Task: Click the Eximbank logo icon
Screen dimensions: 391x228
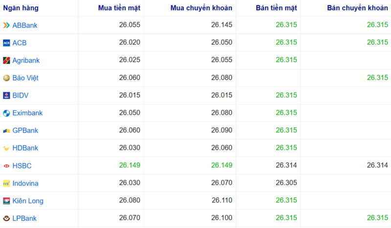Action: 6,113
